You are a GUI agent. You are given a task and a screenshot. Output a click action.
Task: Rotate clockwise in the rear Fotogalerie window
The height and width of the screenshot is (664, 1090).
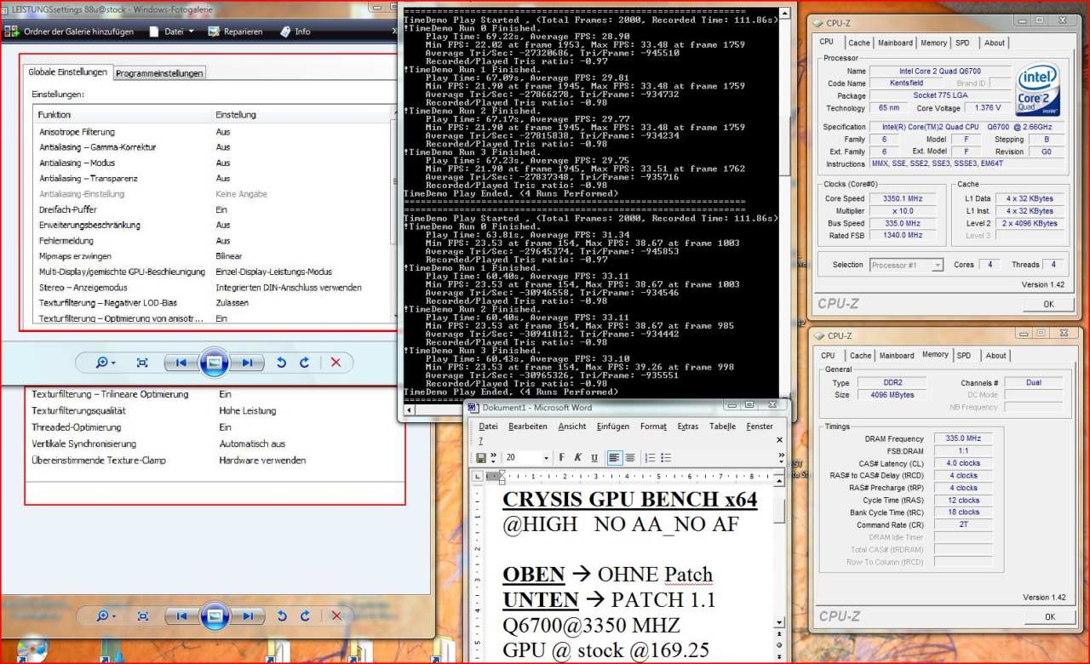click(304, 615)
